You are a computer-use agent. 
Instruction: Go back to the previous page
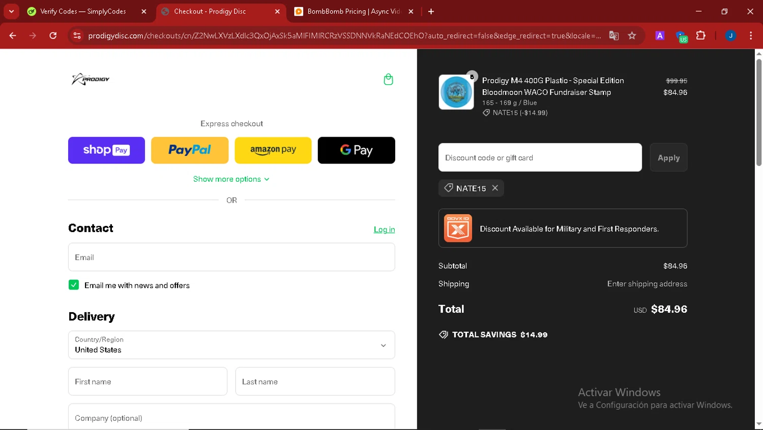[13, 36]
